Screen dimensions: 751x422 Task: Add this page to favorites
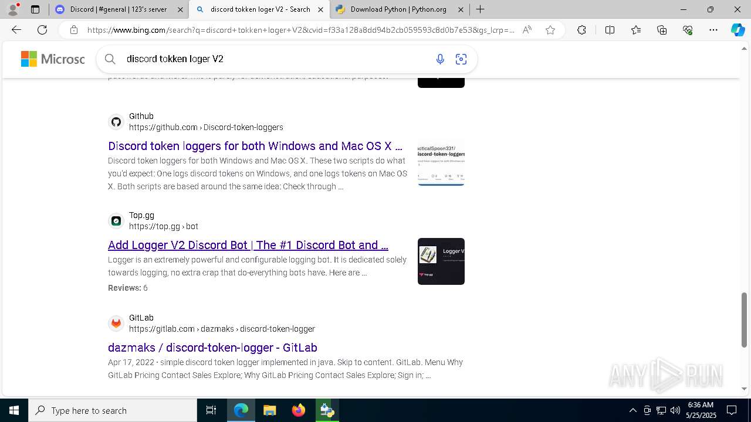coord(550,30)
